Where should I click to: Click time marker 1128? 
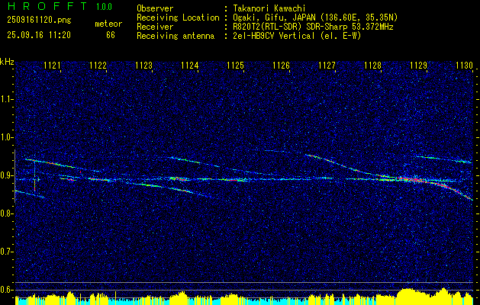373,65
